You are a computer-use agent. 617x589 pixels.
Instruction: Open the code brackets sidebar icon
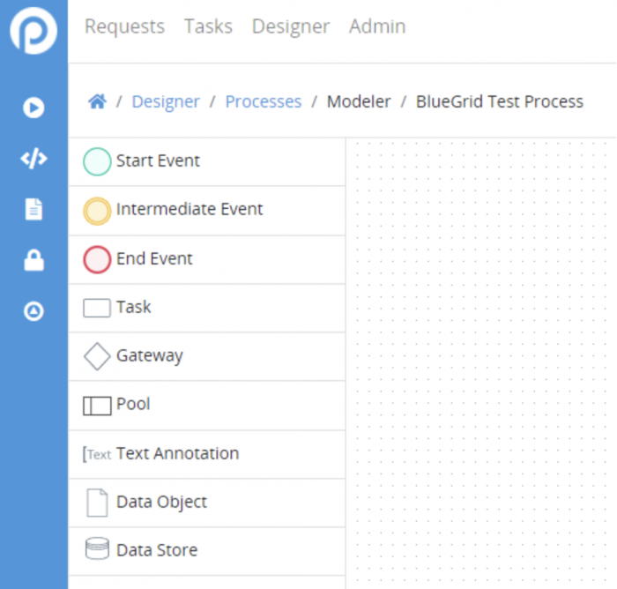tap(33, 159)
